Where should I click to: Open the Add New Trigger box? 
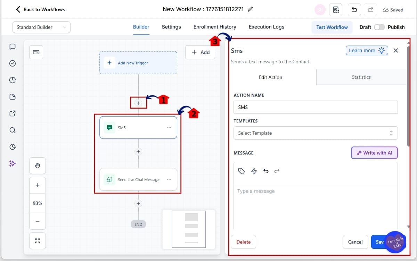coord(138,63)
